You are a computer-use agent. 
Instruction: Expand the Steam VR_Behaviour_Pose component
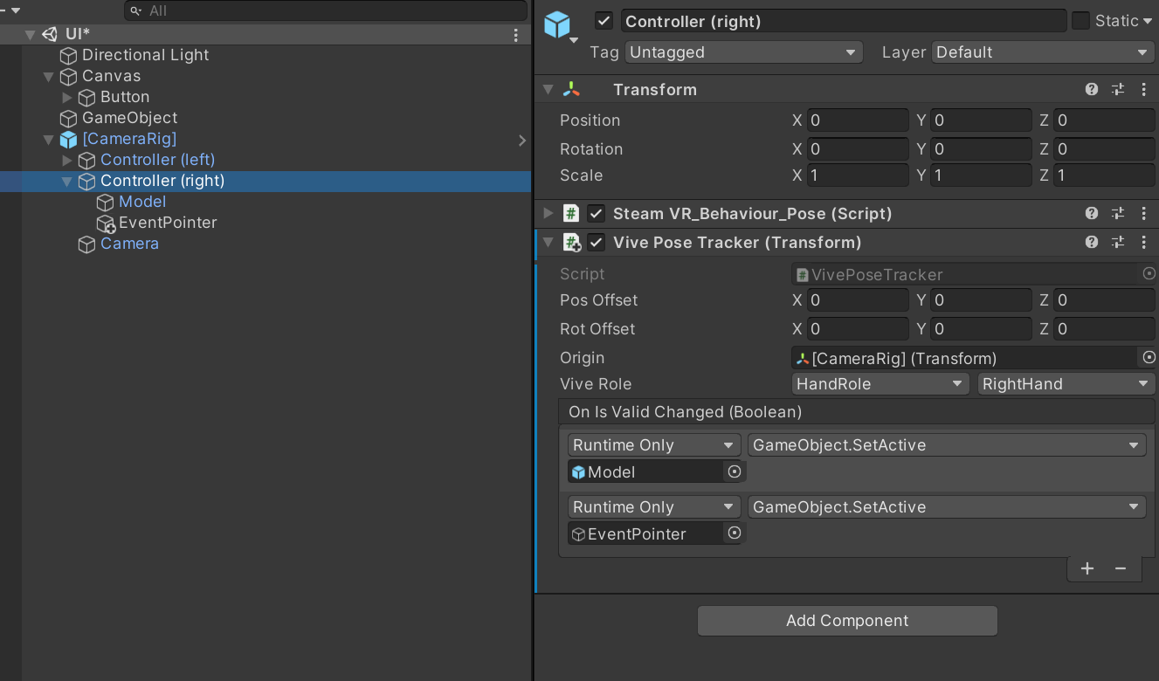(x=548, y=213)
